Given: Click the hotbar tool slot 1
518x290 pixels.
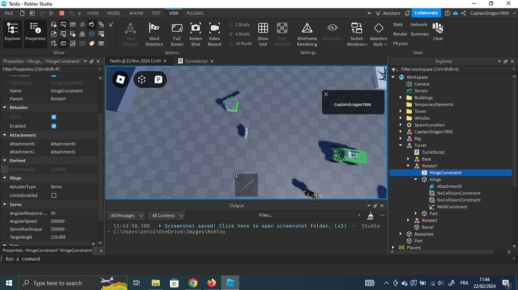Looking at the screenshot, I should [x=246, y=185].
